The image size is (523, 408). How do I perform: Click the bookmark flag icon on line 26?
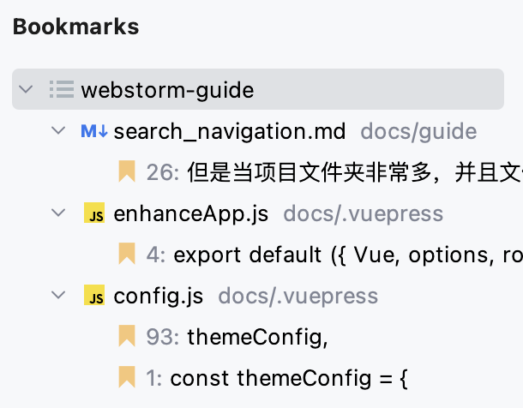tap(127, 172)
